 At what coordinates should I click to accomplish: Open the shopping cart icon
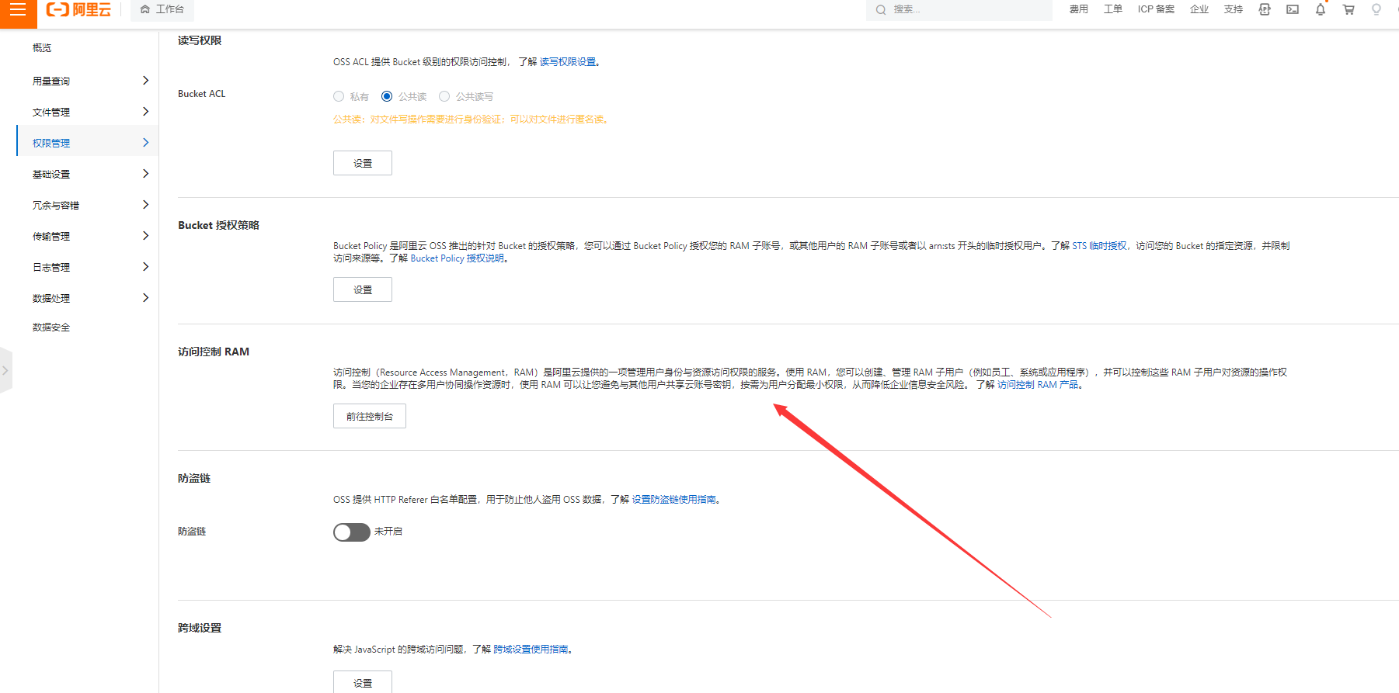coord(1349,9)
